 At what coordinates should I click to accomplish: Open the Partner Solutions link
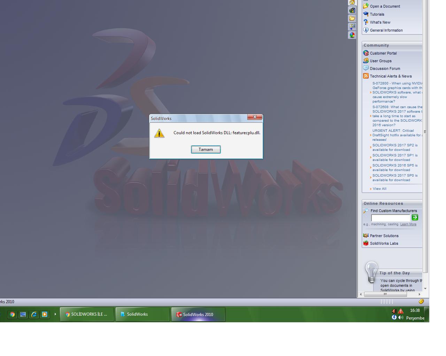tap(384, 236)
